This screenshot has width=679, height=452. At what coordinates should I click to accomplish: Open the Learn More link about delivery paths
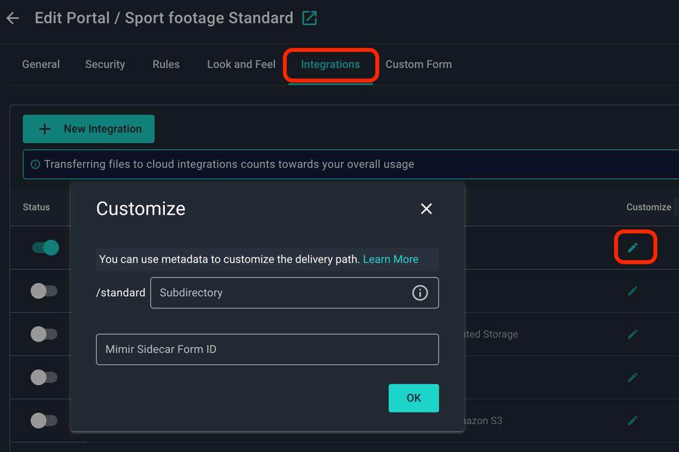390,259
